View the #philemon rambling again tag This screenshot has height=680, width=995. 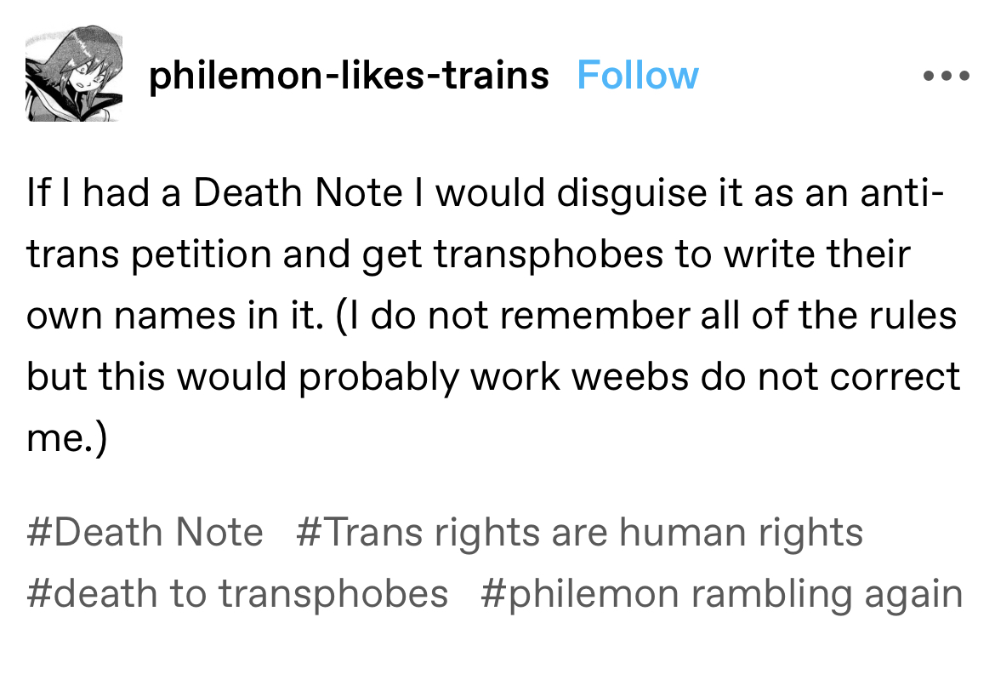click(721, 593)
